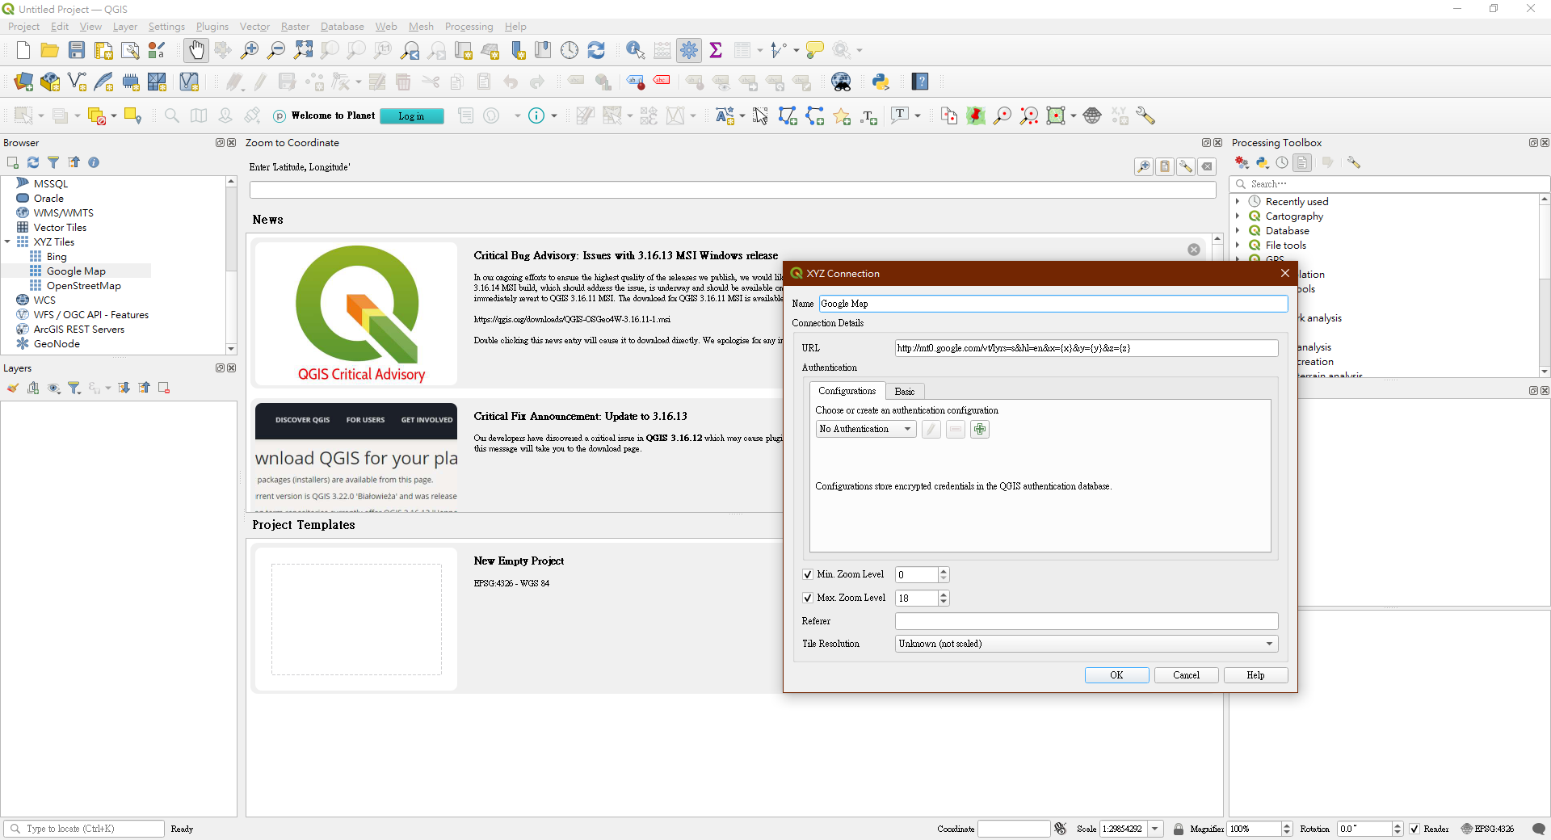This screenshot has height=840, width=1551.
Task: Click the Referer input field
Action: [1087, 621]
